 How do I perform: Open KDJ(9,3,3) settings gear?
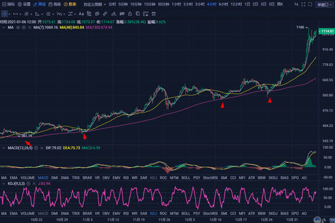[x=28, y=184]
